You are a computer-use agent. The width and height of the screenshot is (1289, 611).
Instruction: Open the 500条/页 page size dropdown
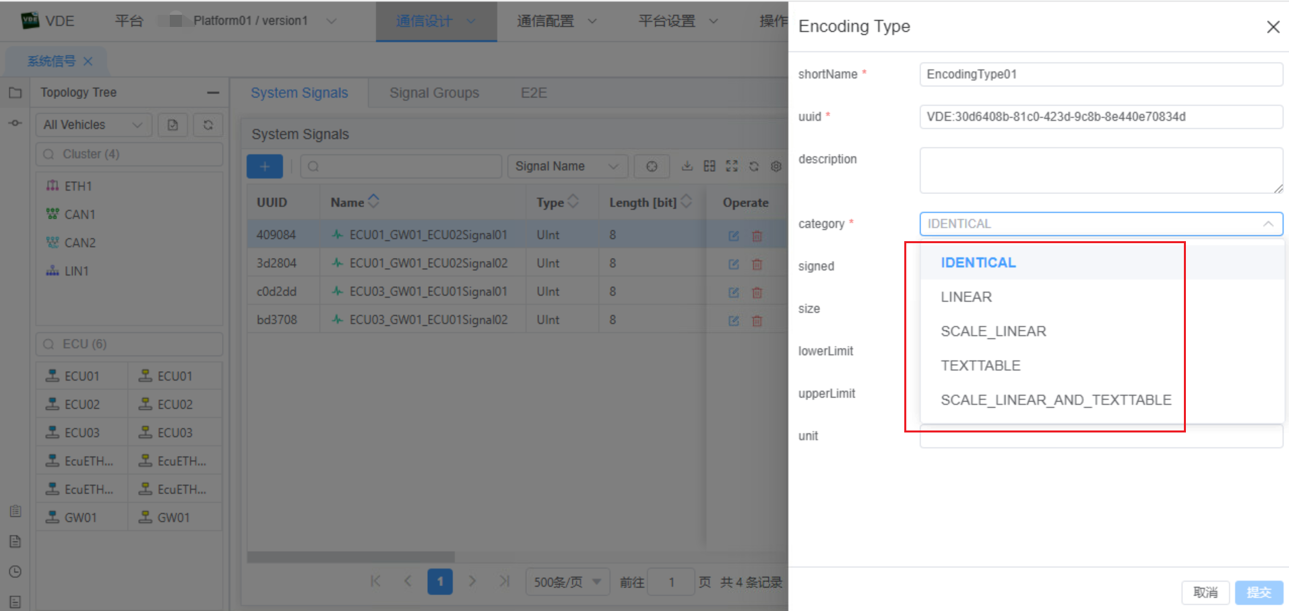point(567,581)
